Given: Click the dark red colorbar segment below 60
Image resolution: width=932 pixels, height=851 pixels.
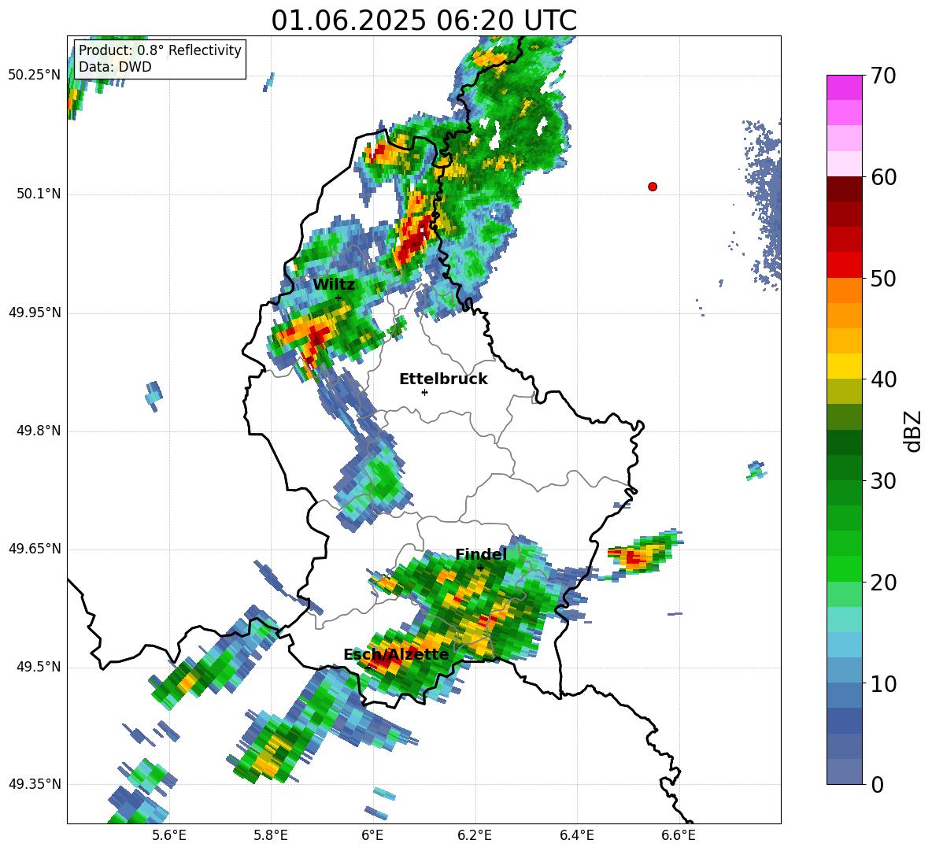Looking at the screenshot, I should point(844,189).
